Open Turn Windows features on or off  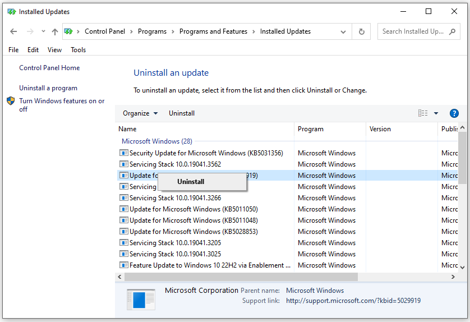tap(62, 105)
